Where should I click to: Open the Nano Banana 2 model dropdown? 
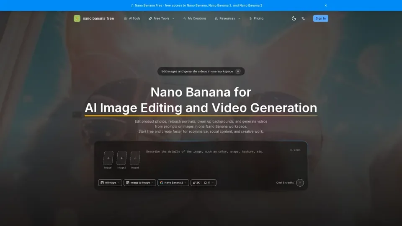pos(173,183)
